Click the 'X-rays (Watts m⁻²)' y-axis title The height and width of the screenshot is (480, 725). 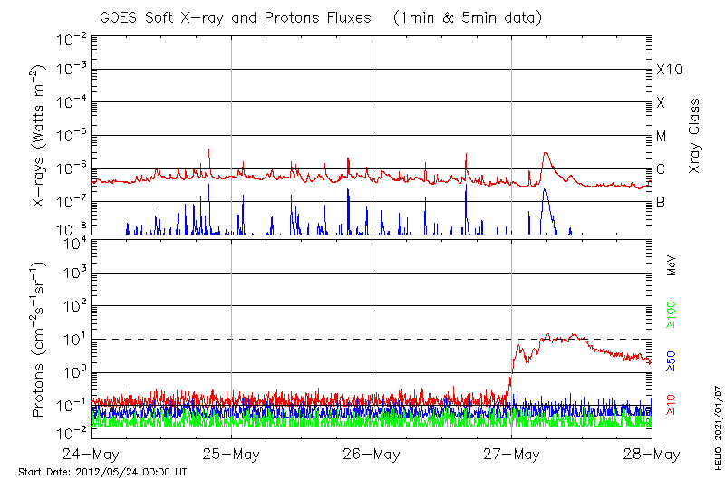(40, 136)
